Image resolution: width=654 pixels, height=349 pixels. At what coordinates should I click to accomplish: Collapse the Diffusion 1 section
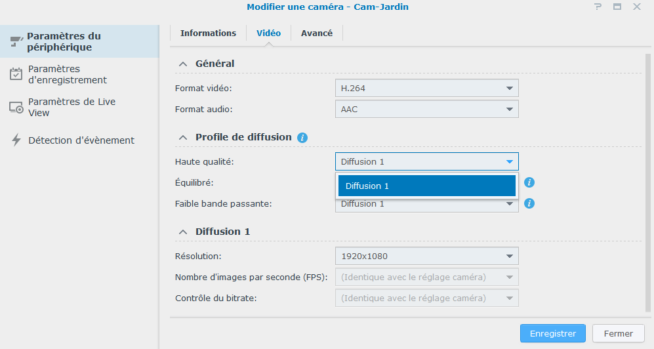182,232
